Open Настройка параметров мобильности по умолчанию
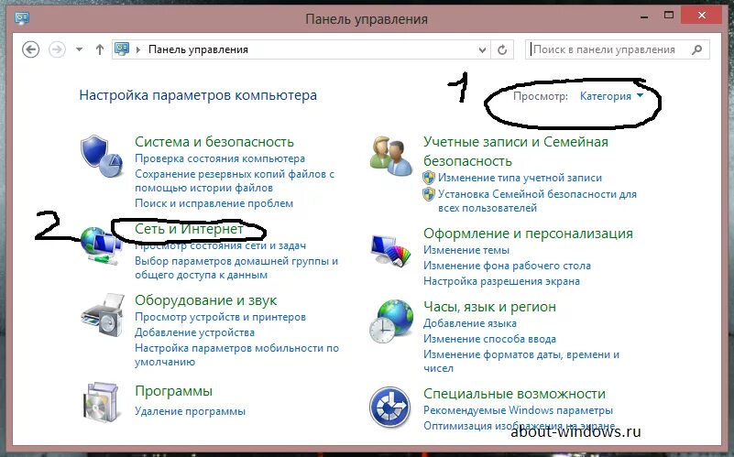734x457 pixels. (236, 355)
